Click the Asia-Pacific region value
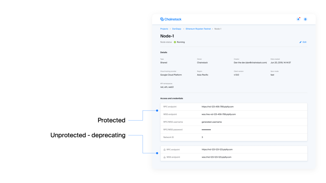 click(202, 75)
